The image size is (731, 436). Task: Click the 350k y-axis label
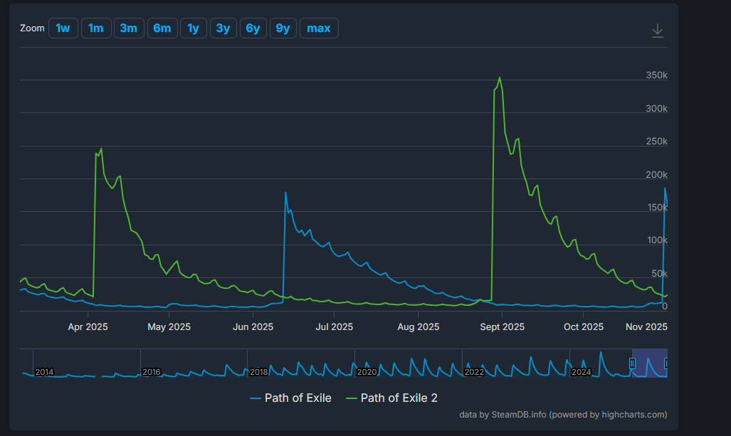tap(656, 75)
